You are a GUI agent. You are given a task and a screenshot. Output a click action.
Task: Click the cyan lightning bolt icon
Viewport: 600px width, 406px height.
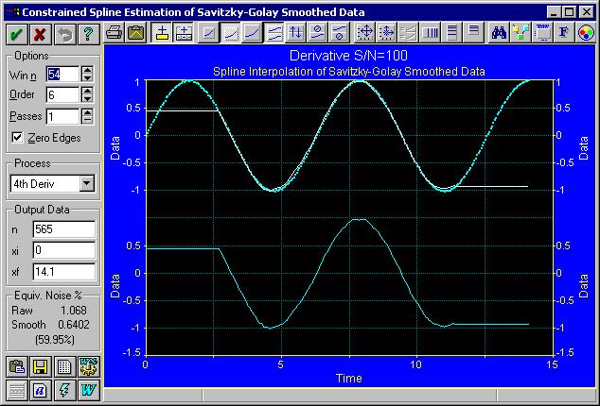[64, 390]
